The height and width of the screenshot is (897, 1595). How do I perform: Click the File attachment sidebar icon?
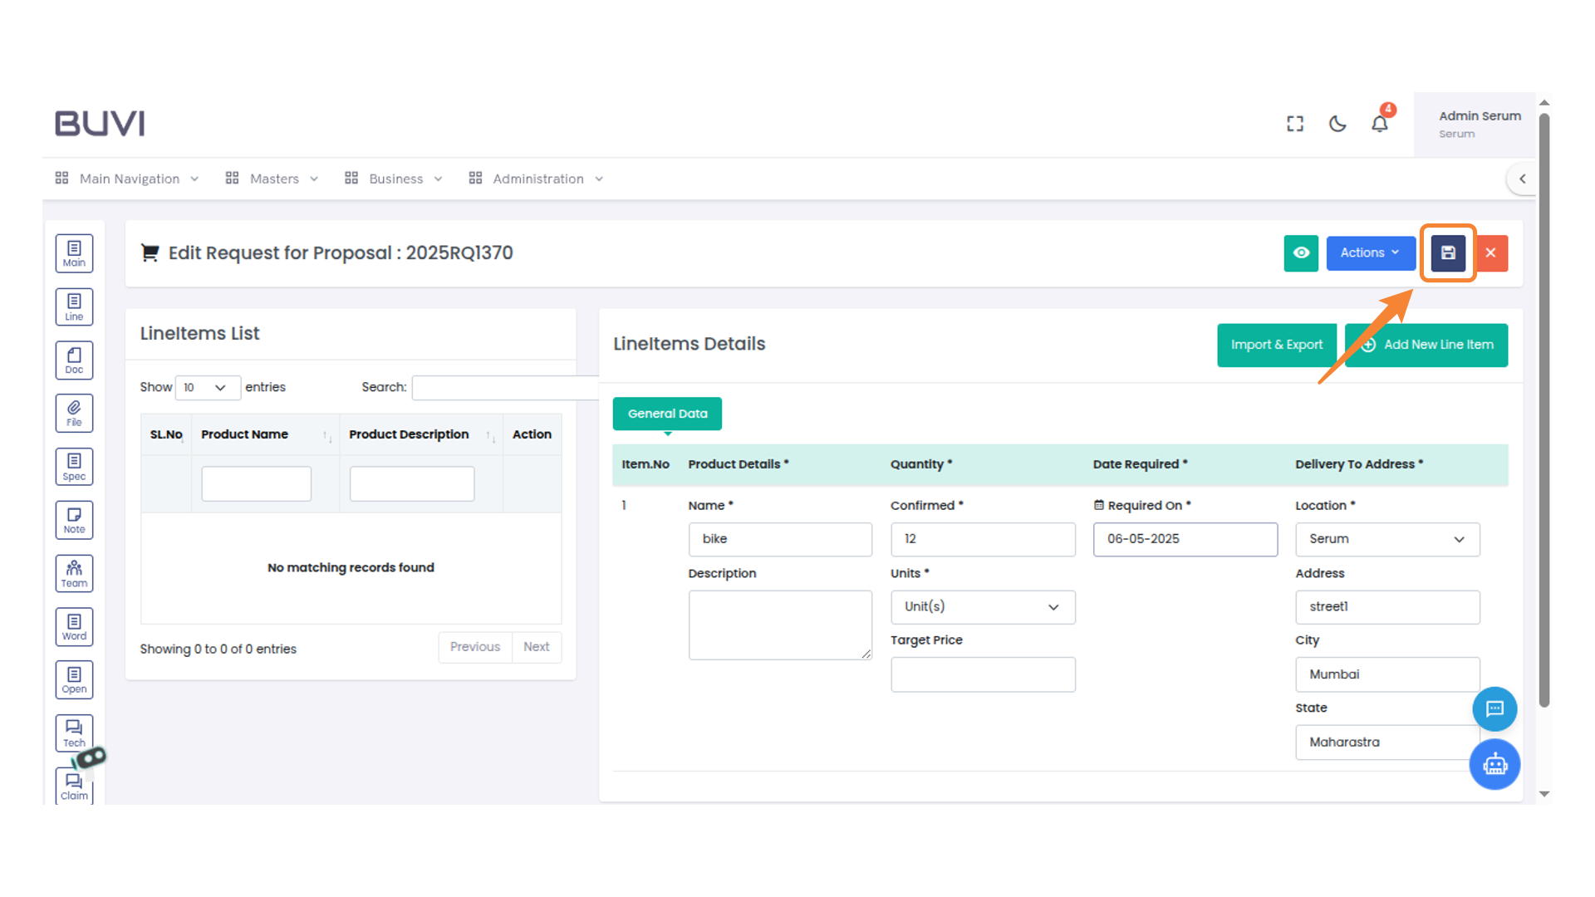(74, 413)
